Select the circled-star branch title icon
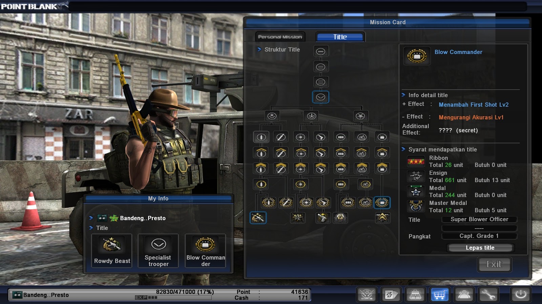Image resolution: width=542 pixels, height=304 pixels. 272,116
